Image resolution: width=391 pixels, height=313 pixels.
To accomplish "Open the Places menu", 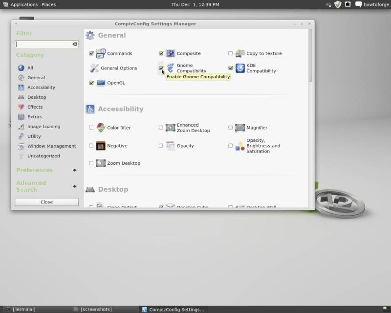I will pos(48,4).
